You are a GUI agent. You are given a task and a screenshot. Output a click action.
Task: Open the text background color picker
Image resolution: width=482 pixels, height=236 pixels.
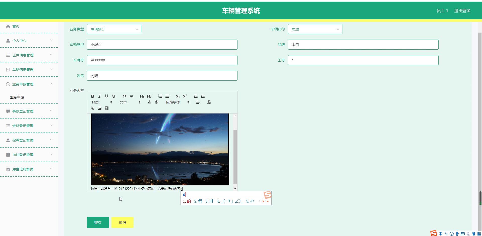pyautogui.click(x=156, y=102)
